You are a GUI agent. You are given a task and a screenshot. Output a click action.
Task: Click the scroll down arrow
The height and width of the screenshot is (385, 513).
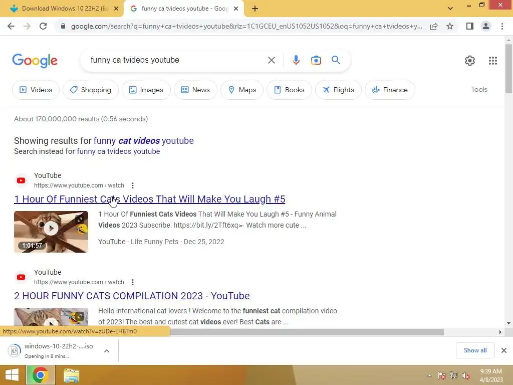pos(508,323)
